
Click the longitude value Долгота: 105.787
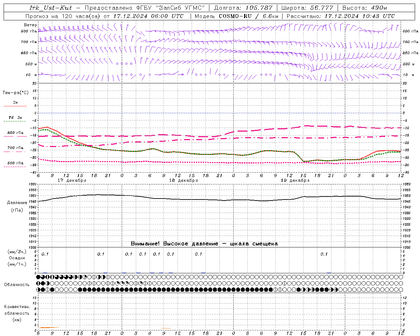243,8
